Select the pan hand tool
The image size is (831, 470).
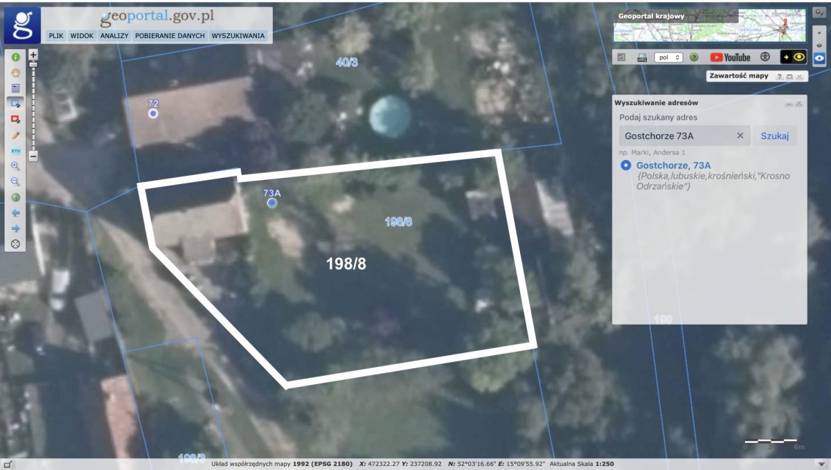[15, 73]
